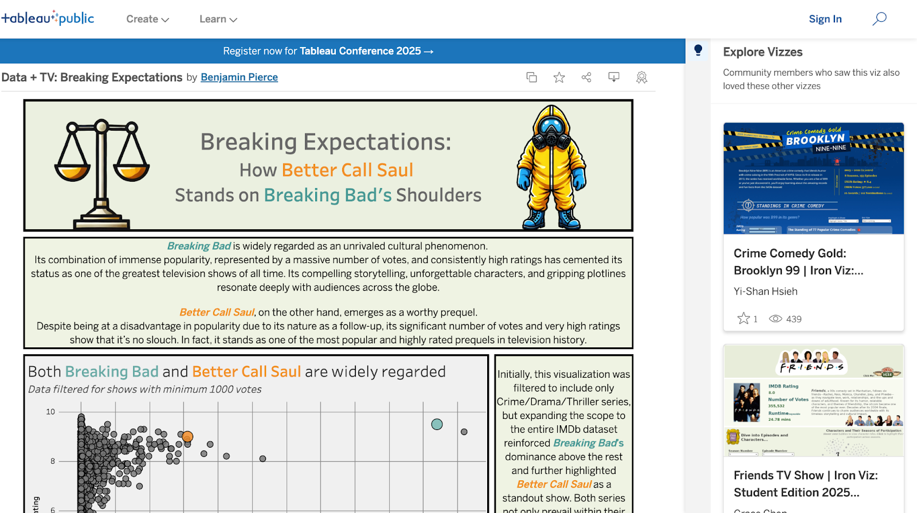Select the orange Better Call Saul point
Image resolution: width=917 pixels, height=513 pixels.
click(x=187, y=437)
